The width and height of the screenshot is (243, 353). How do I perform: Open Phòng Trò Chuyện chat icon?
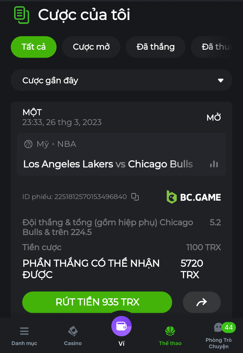[x=218, y=327]
